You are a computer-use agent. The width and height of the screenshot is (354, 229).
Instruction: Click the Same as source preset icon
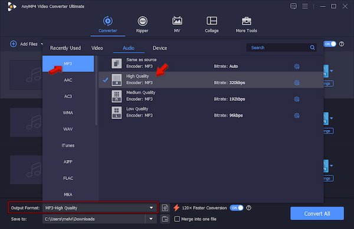pyautogui.click(x=116, y=64)
